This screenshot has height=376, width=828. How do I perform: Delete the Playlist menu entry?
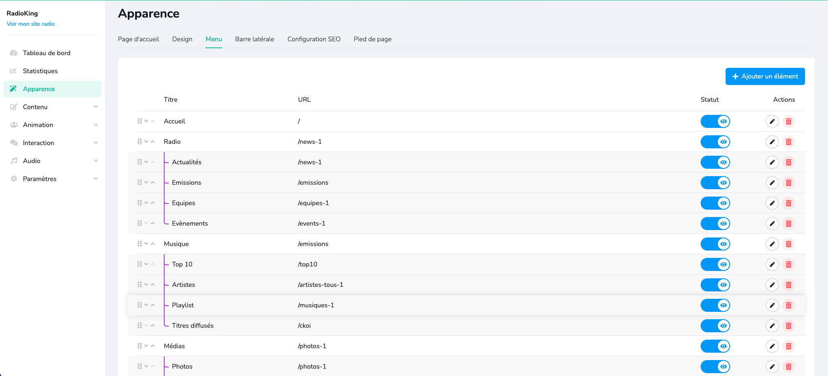coord(788,305)
